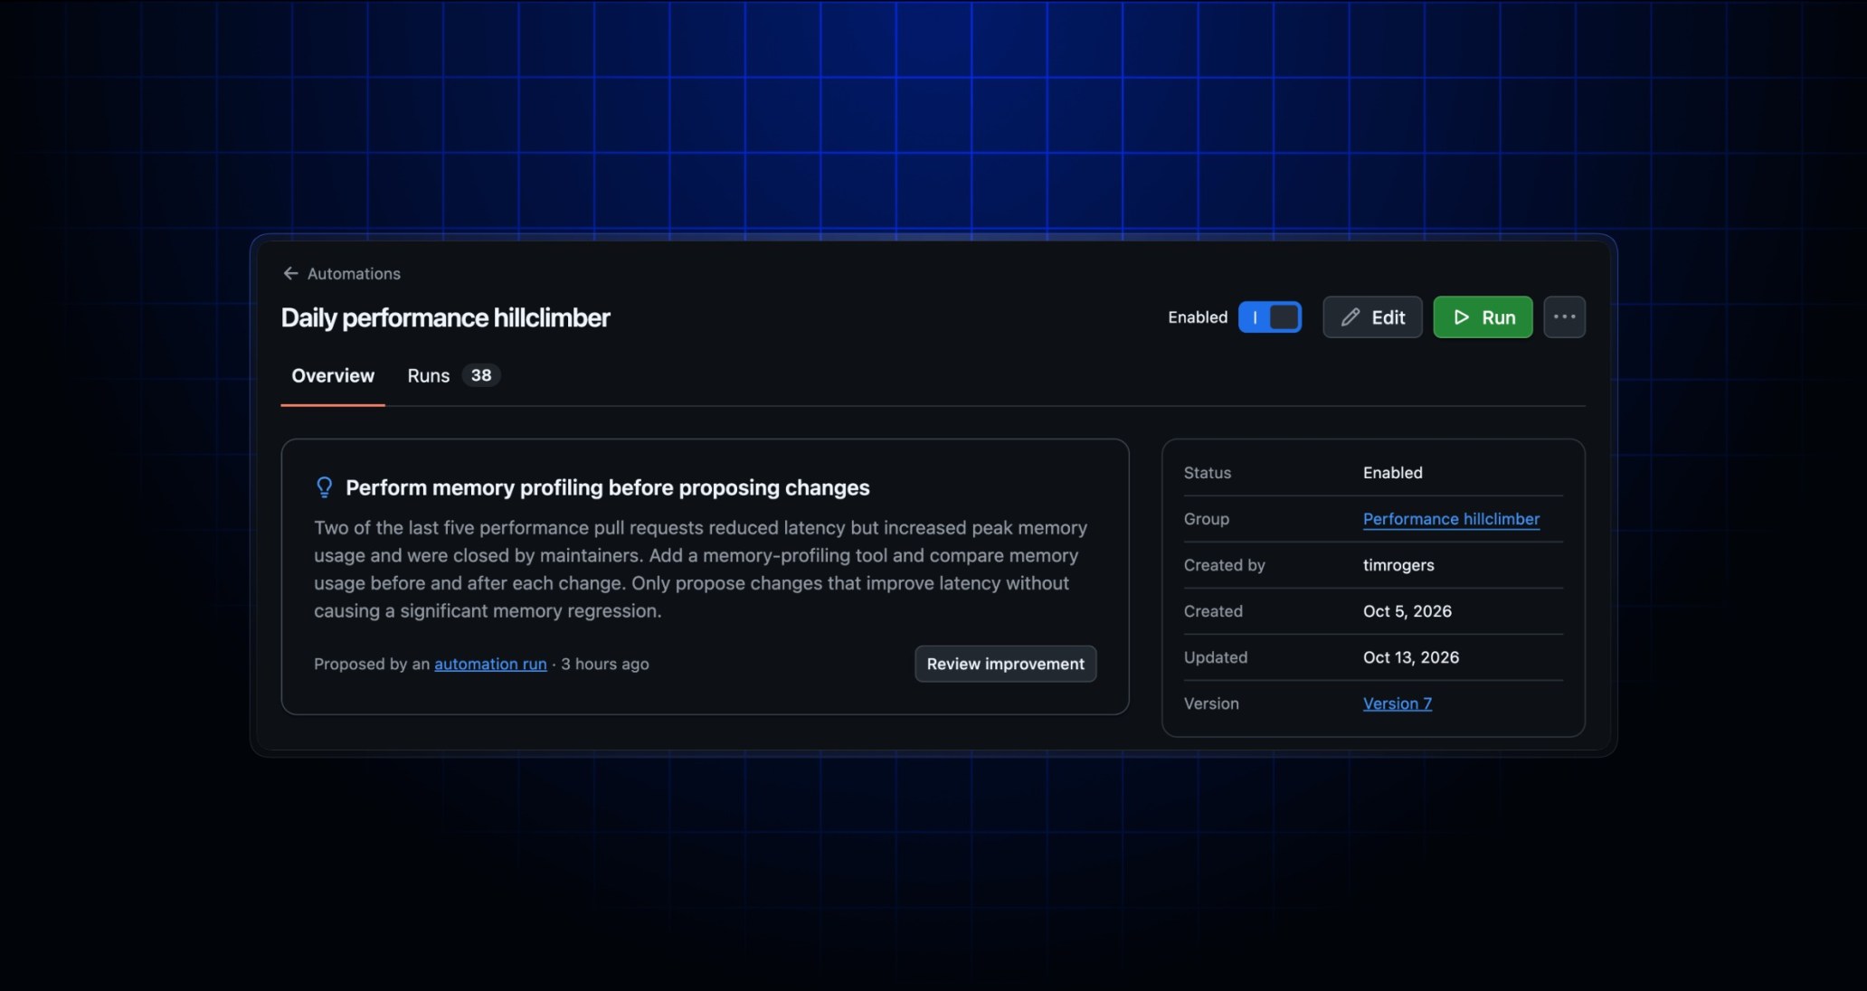Click the suggestion description paragraph

click(x=701, y=569)
